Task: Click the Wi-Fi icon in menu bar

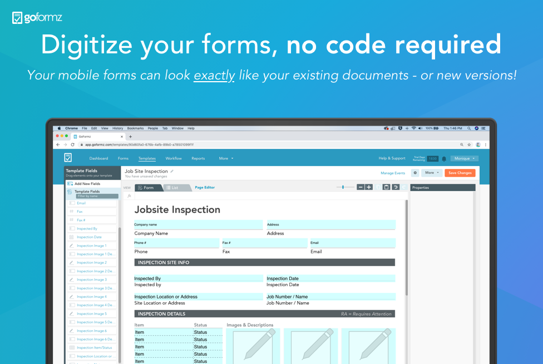Action: [413, 128]
